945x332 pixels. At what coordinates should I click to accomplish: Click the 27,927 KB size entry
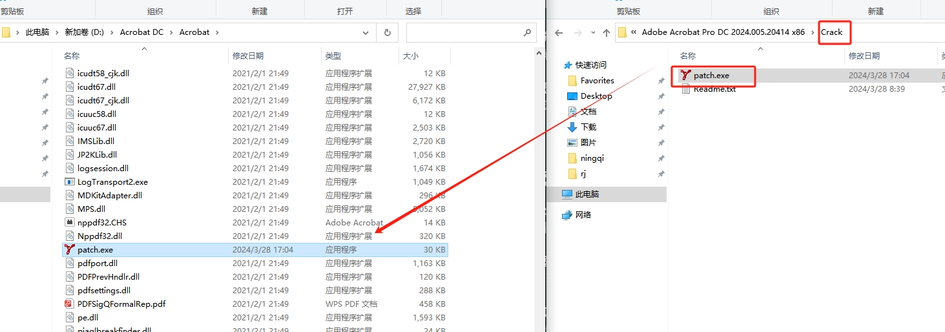[427, 87]
